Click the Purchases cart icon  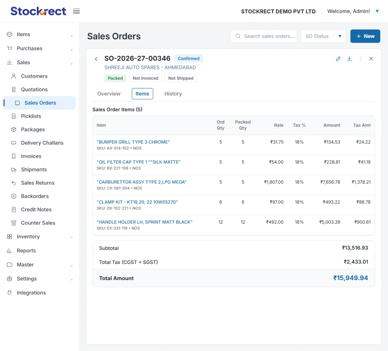(9, 48)
